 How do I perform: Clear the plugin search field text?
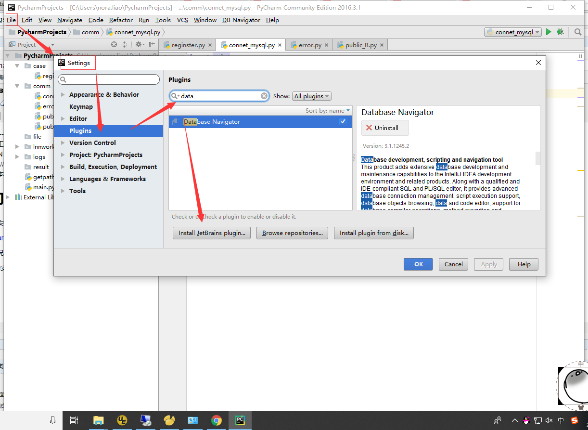tap(264, 96)
